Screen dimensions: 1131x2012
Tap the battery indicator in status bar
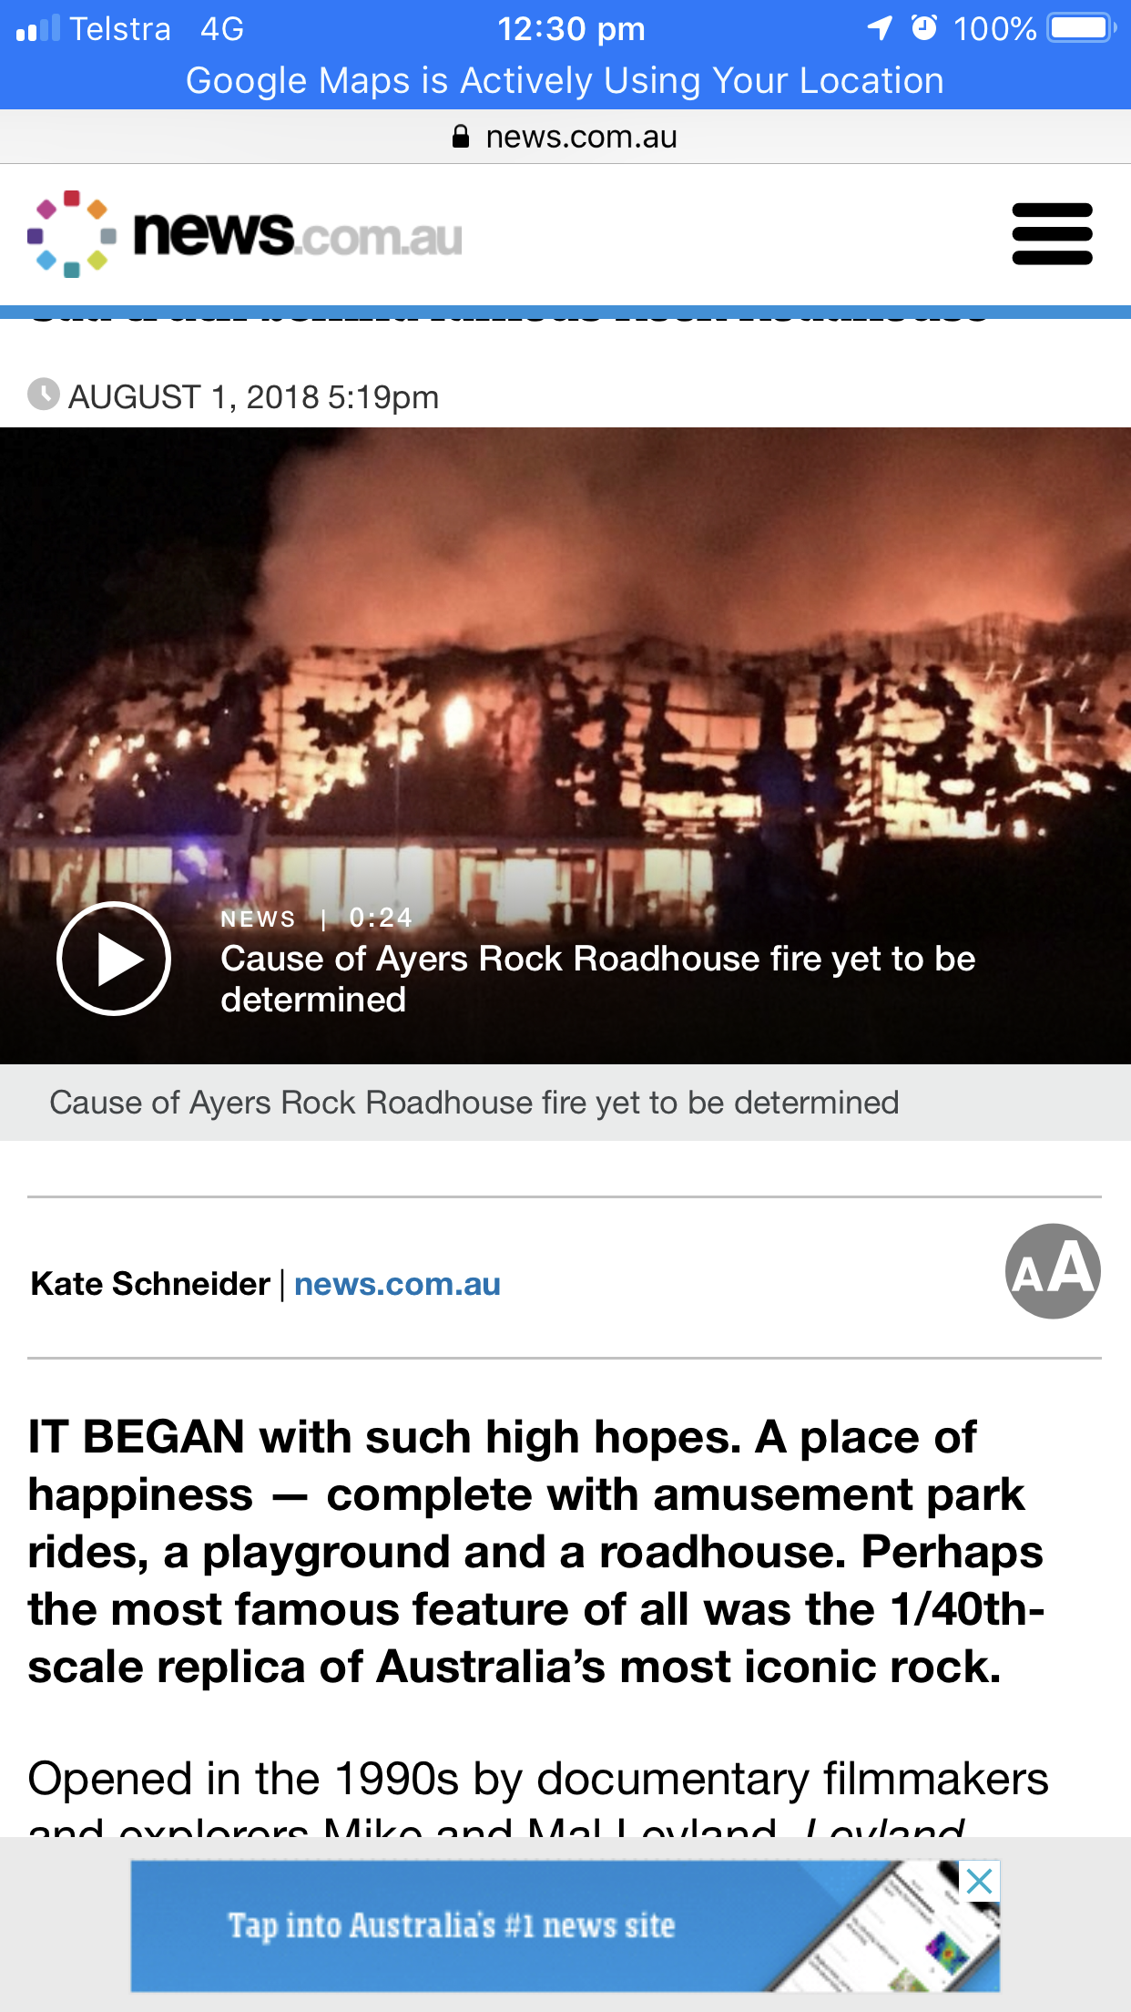click(1082, 28)
